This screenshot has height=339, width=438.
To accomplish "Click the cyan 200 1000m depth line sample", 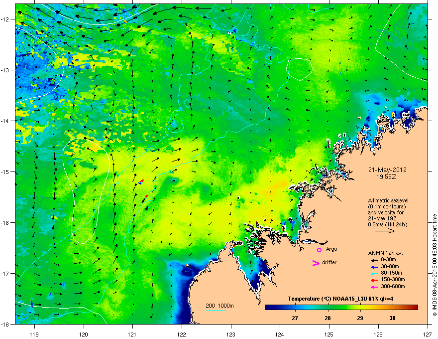I will tap(216, 310).
